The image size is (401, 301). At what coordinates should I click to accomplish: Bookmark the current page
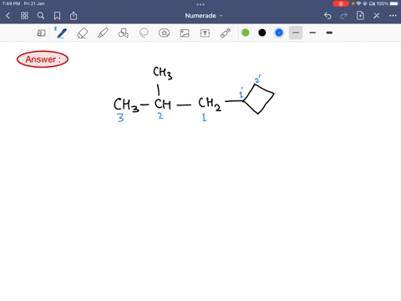click(x=57, y=16)
